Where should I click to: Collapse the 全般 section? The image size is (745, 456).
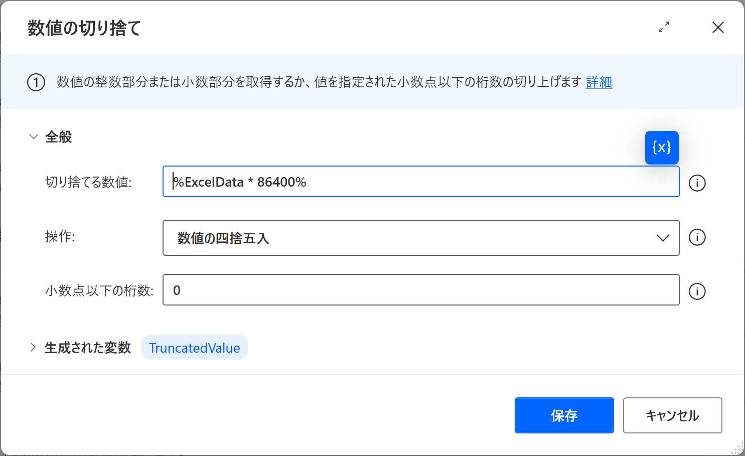tap(34, 136)
